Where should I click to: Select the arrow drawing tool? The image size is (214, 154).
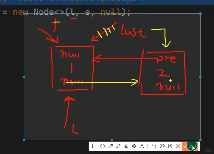point(110,146)
